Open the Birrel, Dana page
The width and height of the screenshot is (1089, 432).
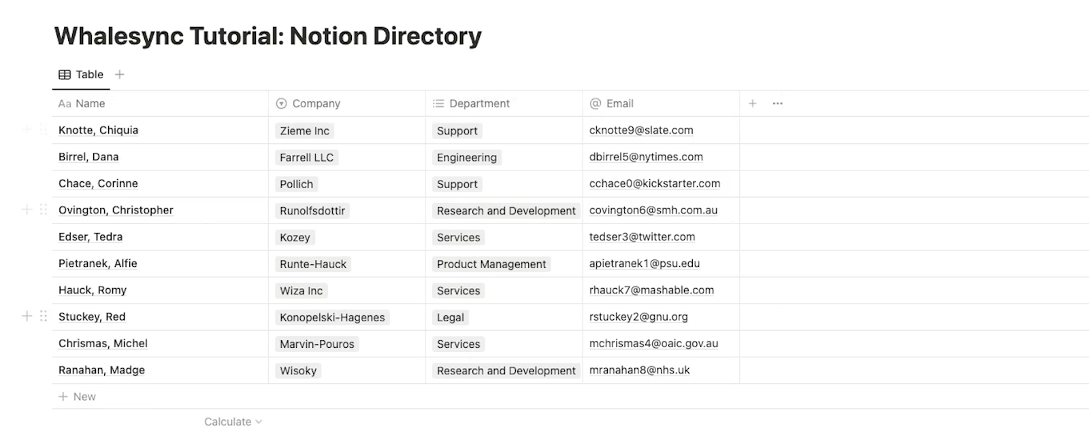88,157
